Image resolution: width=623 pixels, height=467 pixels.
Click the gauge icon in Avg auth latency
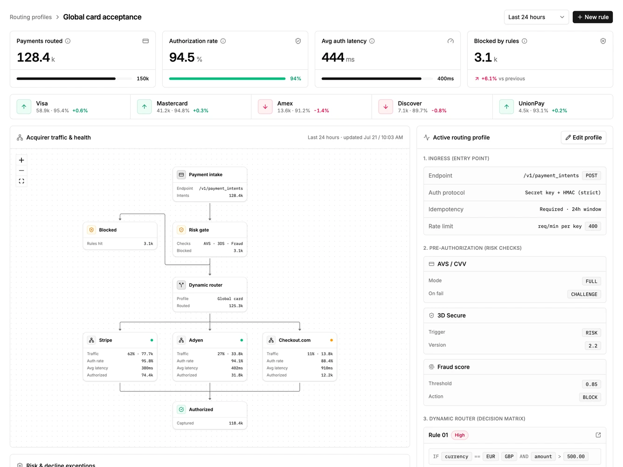tap(450, 41)
